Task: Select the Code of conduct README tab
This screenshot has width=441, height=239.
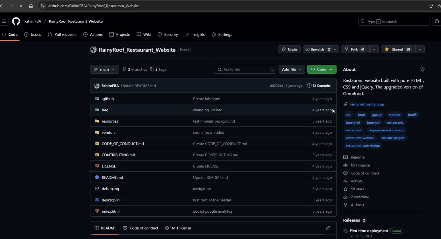Action: [x=140, y=228]
